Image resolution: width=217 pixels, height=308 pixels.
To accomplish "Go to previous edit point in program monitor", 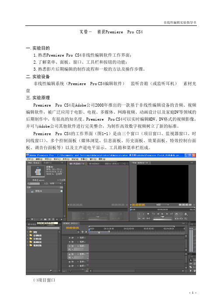I will coord(154,214).
